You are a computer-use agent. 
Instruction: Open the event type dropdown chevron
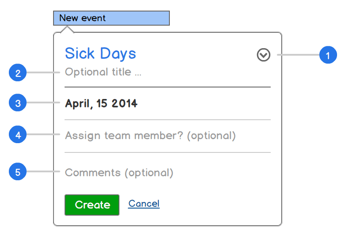(x=264, y=55)
